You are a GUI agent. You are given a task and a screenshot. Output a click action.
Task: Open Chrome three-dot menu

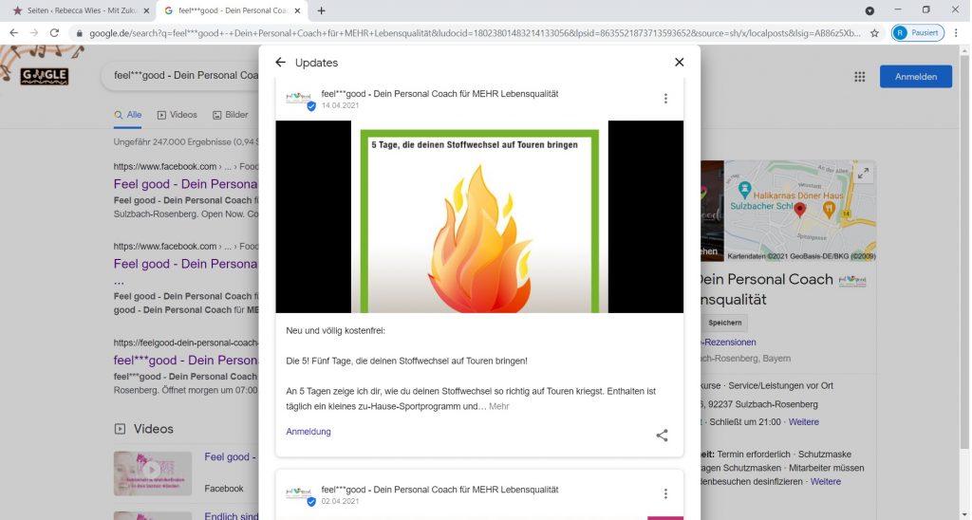(958, 32)
